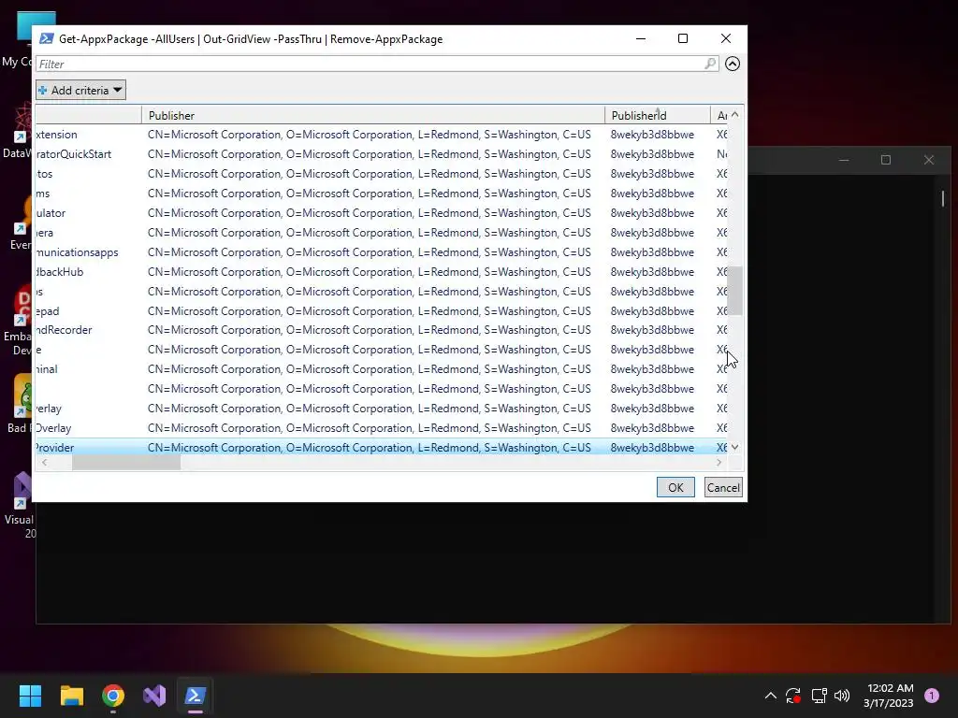Open the network tray icon

819,696
